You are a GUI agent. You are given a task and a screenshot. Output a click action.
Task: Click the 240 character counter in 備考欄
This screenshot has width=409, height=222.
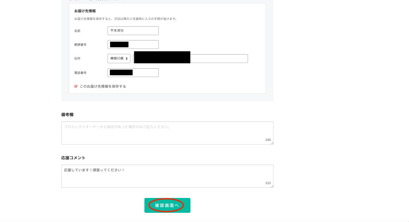(268, 140)
